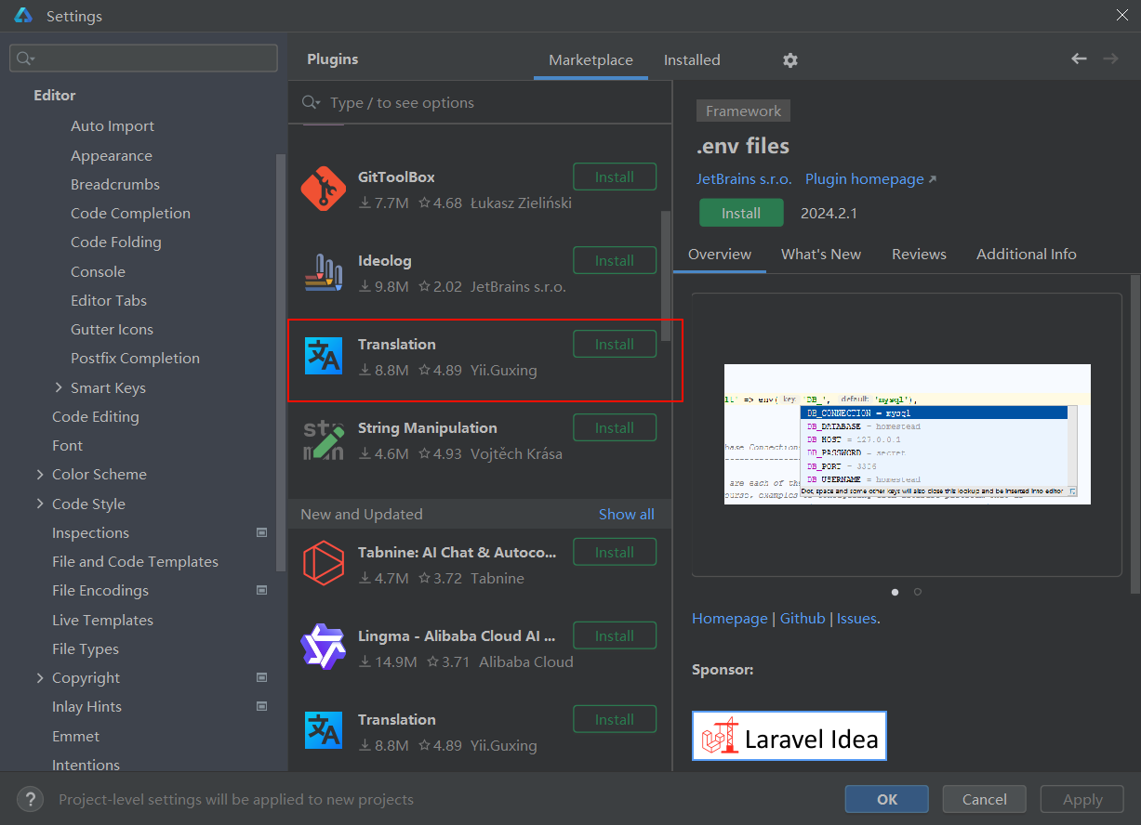Select the Translation plugin icon
The image size is (1141, 825).
point(323,356)
